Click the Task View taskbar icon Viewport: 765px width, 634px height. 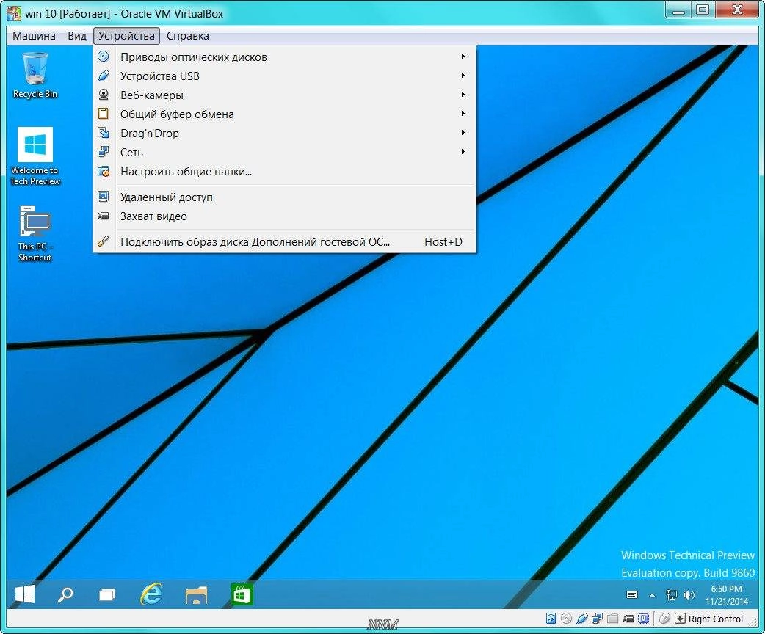click(x=107, y=594)
